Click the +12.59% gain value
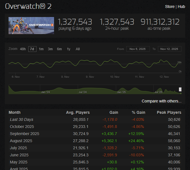Viewport: 190px width, 170px height. tap(136, 134)
